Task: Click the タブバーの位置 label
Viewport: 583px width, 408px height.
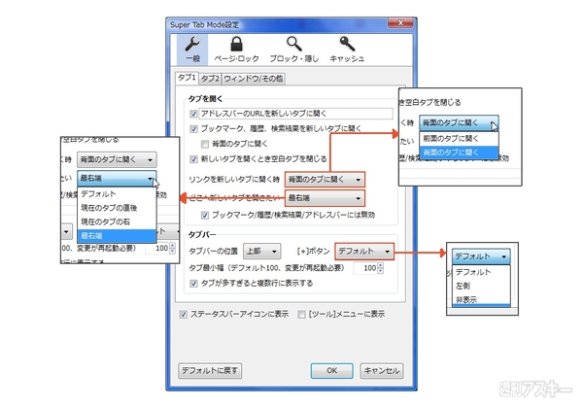Action: pyautogui.click(x=213, y=252)
